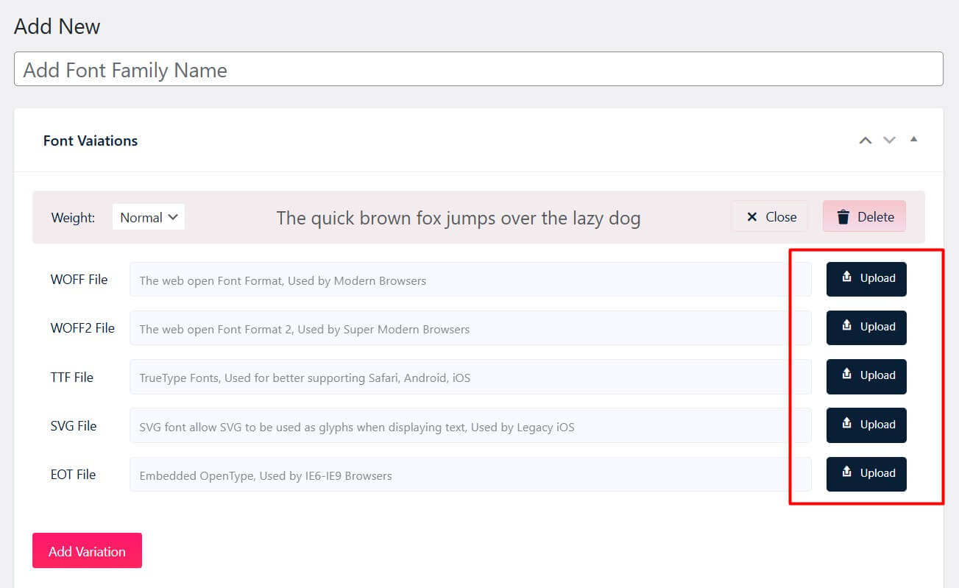Click the EOT File input field
This screenshot has height=588, width=959.
(x=470, y=475)
